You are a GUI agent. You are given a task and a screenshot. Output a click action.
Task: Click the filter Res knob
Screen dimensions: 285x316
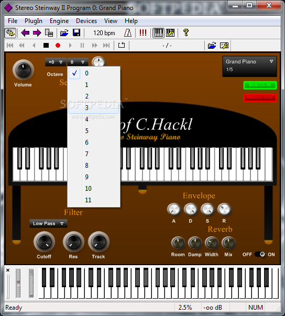point(73,242)
